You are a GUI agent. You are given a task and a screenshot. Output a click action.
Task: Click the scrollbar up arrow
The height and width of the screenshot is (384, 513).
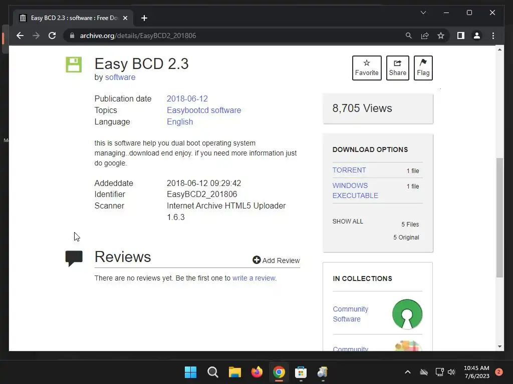(499, 49)
